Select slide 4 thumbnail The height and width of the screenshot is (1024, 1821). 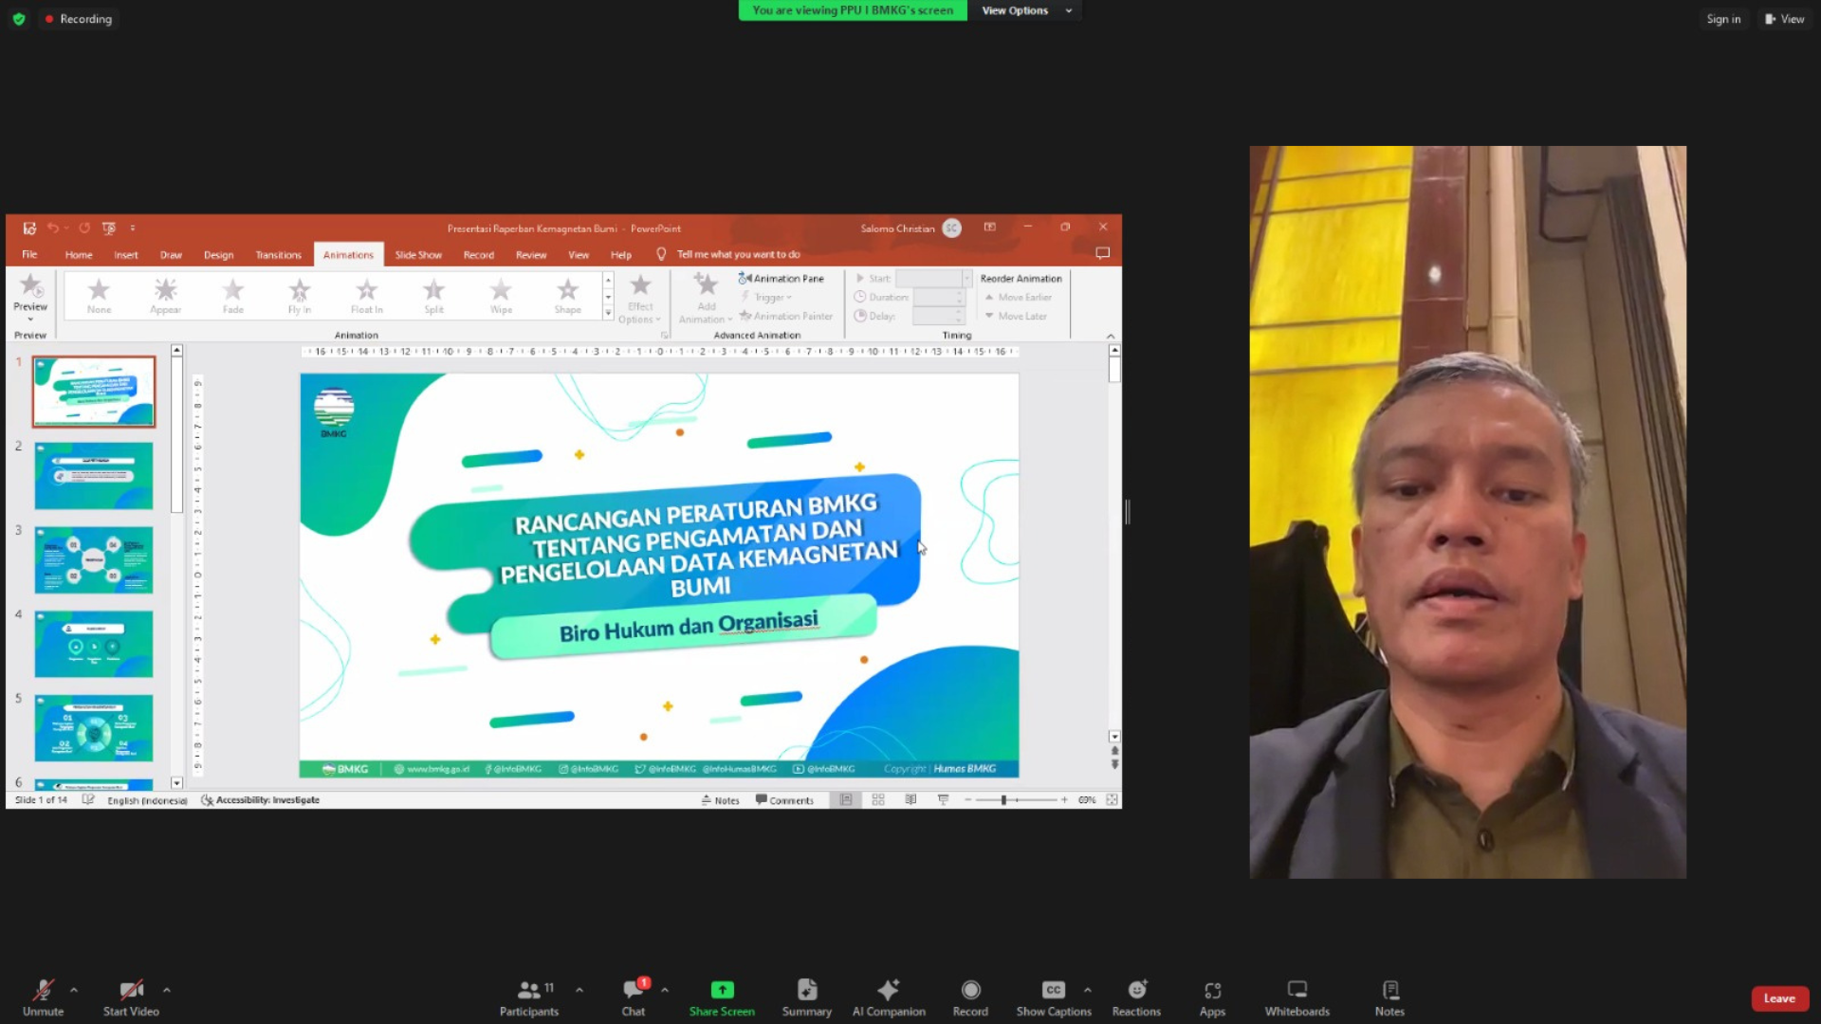coord(94,645)
